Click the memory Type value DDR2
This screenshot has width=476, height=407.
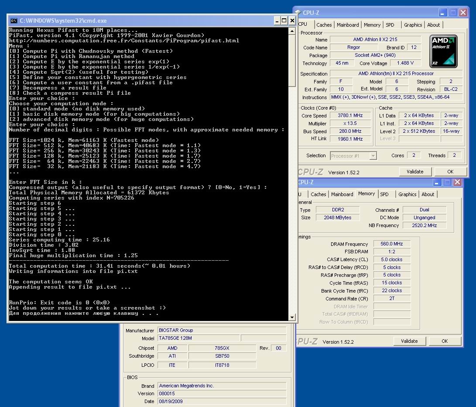point(338,210)
